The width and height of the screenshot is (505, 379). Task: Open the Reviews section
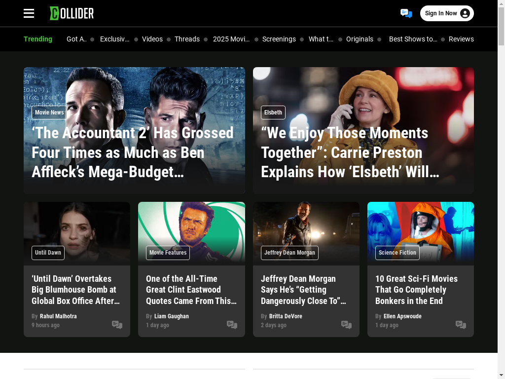click(461, 39)
